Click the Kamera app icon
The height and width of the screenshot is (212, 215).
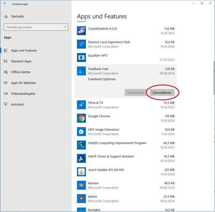(82, 185)
